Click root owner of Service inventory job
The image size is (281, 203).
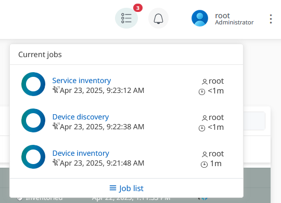[x=216, y=81]
